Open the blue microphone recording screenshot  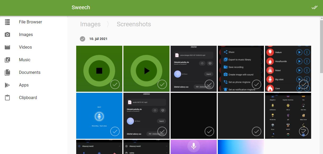(99, 116)
